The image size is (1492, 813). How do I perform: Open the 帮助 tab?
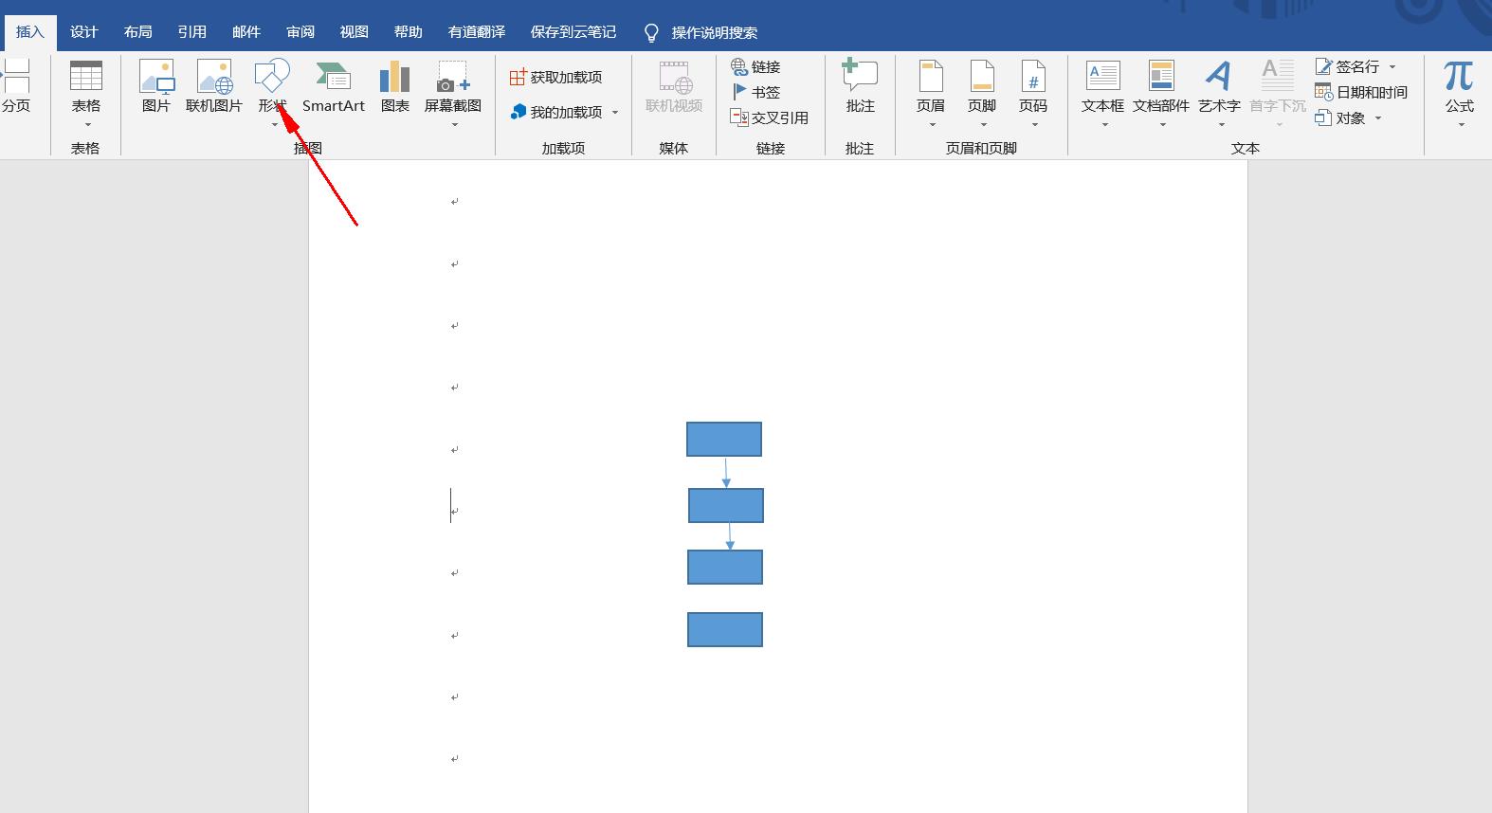tap(409, 32)
